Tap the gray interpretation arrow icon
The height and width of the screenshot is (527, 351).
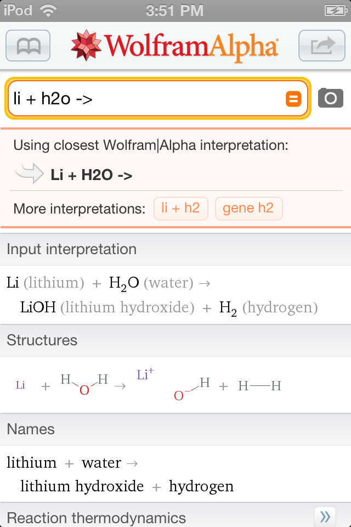tap(29, 173)
